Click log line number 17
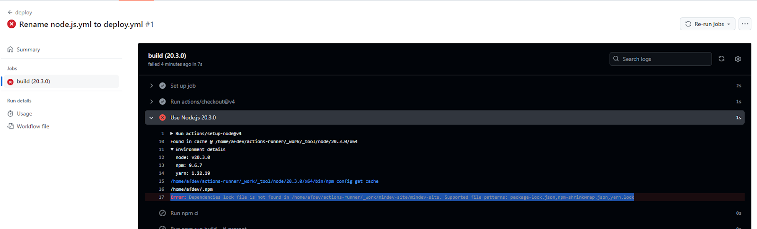 tap(161, 197)
